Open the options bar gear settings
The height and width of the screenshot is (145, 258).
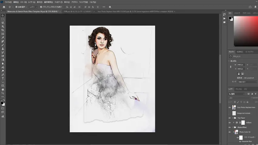(x=110, y=7)
